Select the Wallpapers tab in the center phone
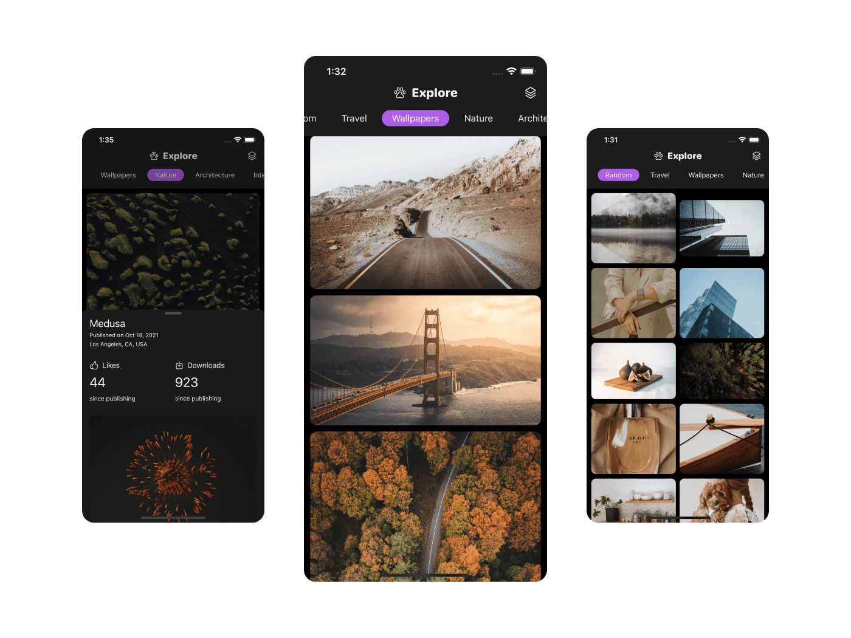Image resolution: width=851 pixels, height=638 pixels. (x=415, y=118)
